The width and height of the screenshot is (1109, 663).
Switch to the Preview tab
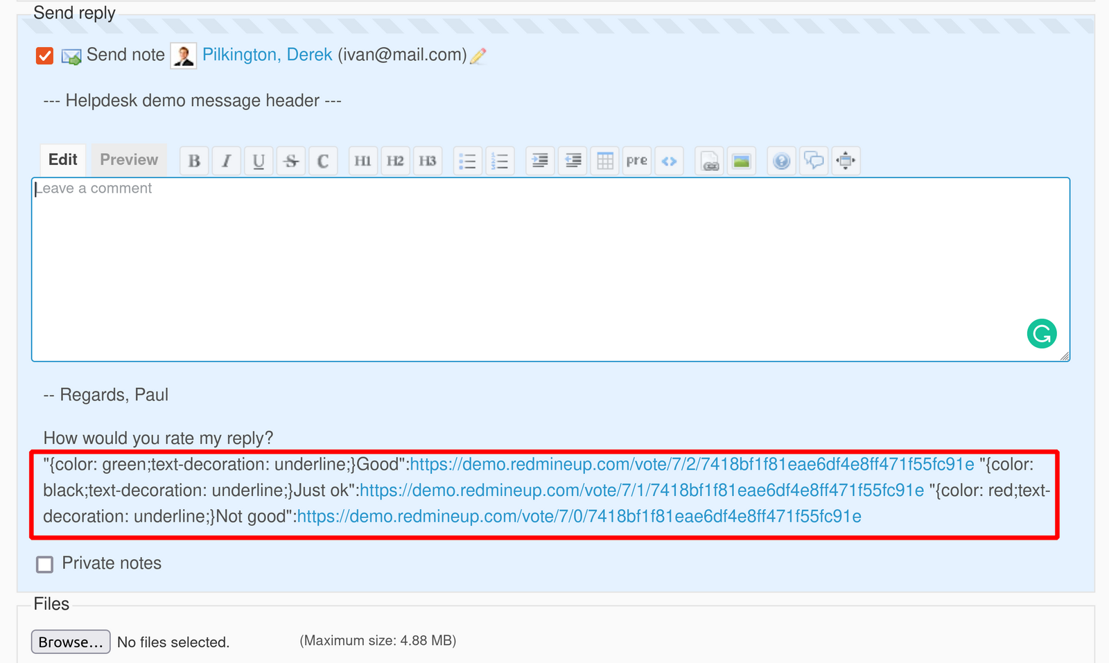pos(128,159)
